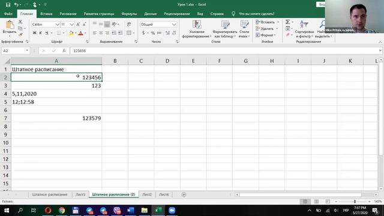Viewport: 384px width, 216px height.
Task: Apply the comma (000) style
Action: pyautogui.click(x=159, y=33)
